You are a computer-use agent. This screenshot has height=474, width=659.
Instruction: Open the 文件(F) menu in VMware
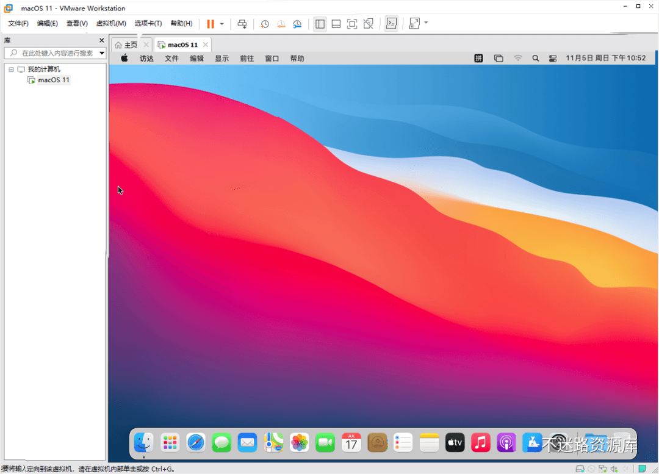coord(18,24)
